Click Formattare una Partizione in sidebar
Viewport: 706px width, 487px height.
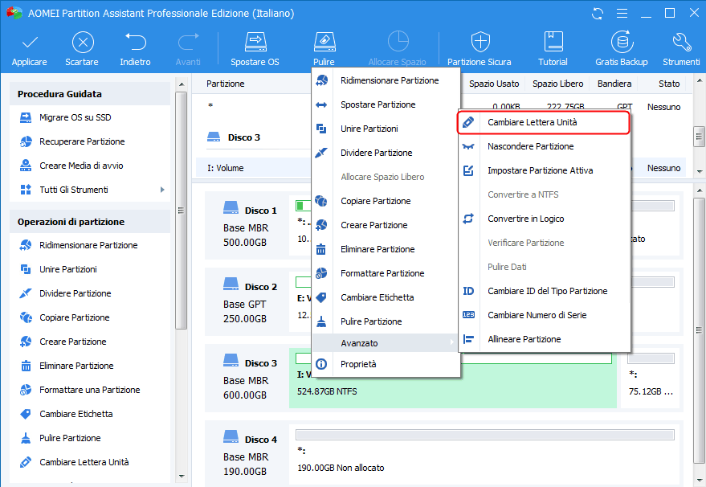[90, 390]
